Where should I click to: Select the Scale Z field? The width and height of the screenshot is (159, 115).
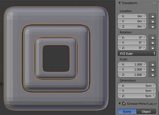point(132,74)
